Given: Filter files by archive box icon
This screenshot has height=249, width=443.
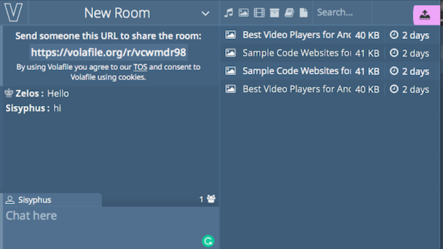Looking at the screenshot, I should pos(274,13).
